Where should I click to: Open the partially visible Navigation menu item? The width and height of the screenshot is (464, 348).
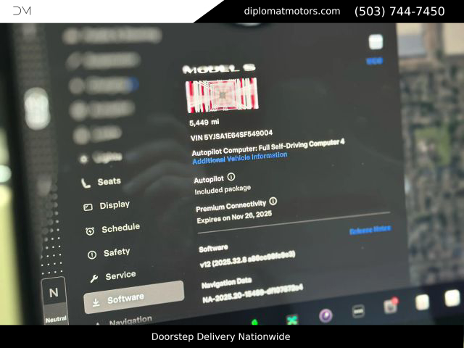point(124,320)
